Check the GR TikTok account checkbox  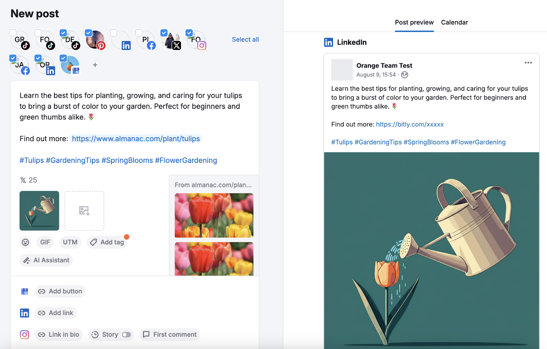[x=13, y=33]
